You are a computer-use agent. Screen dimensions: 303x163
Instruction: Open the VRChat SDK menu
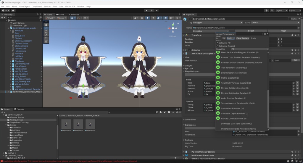[x=70, y=7]
